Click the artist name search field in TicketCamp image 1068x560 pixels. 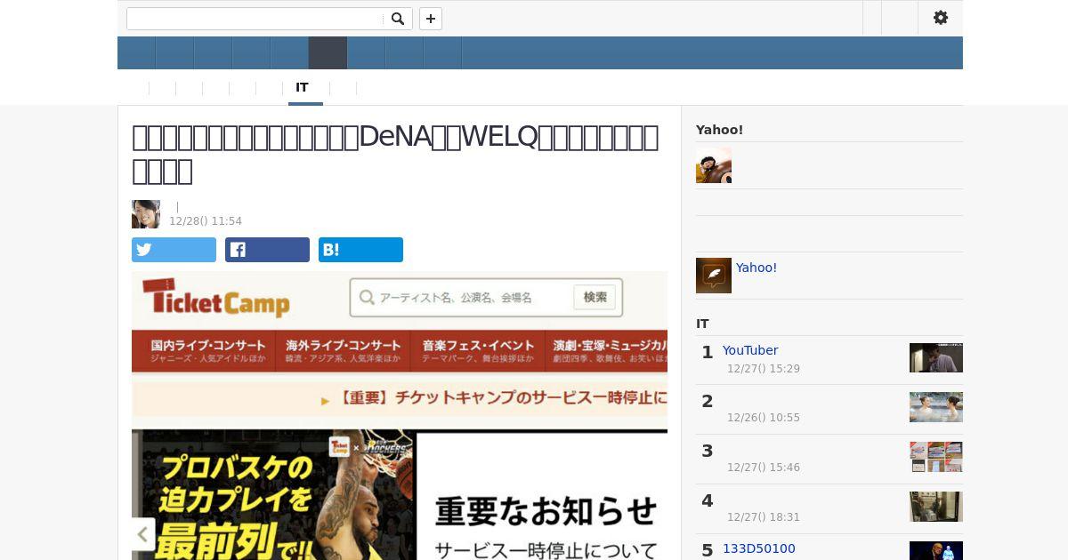coord(461,298)
